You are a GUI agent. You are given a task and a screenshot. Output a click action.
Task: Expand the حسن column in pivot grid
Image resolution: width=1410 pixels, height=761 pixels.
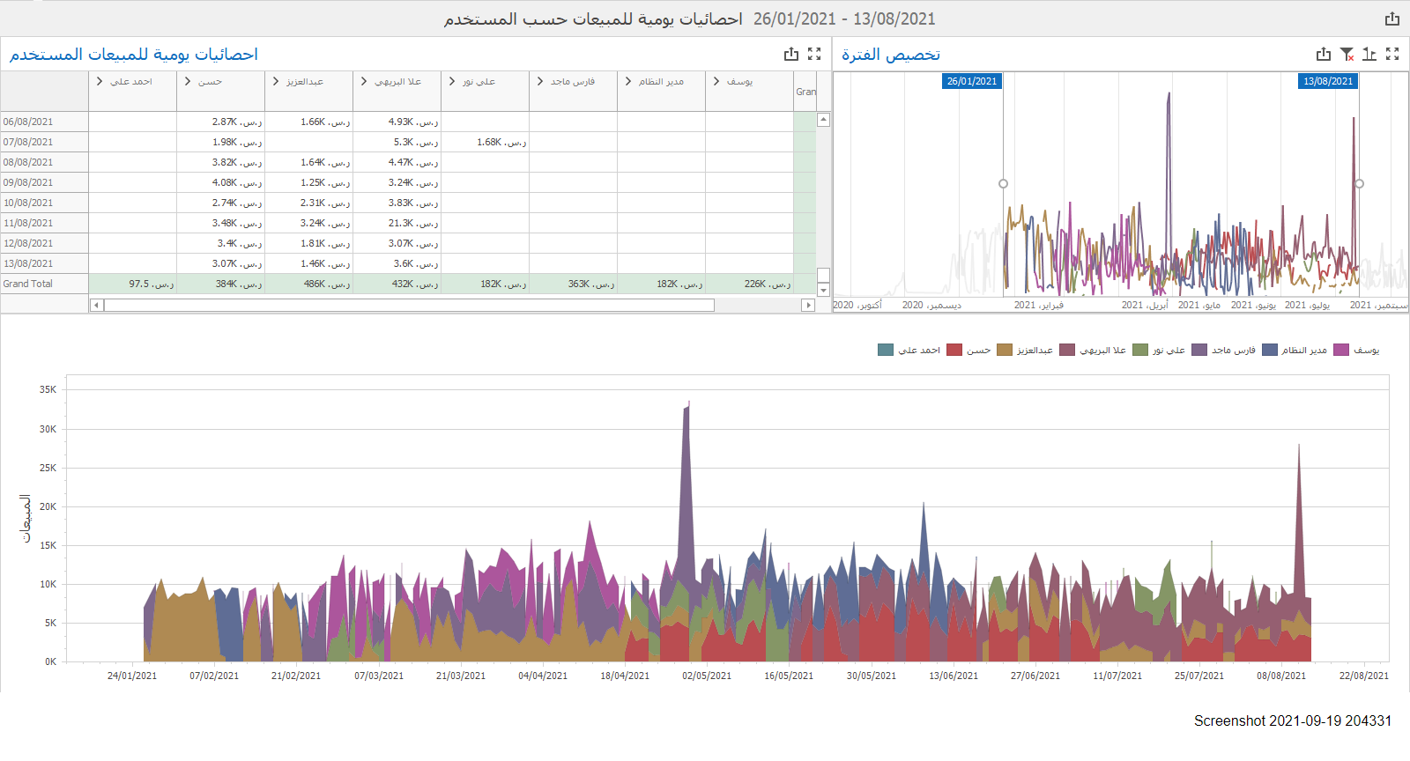pos(188,81)
